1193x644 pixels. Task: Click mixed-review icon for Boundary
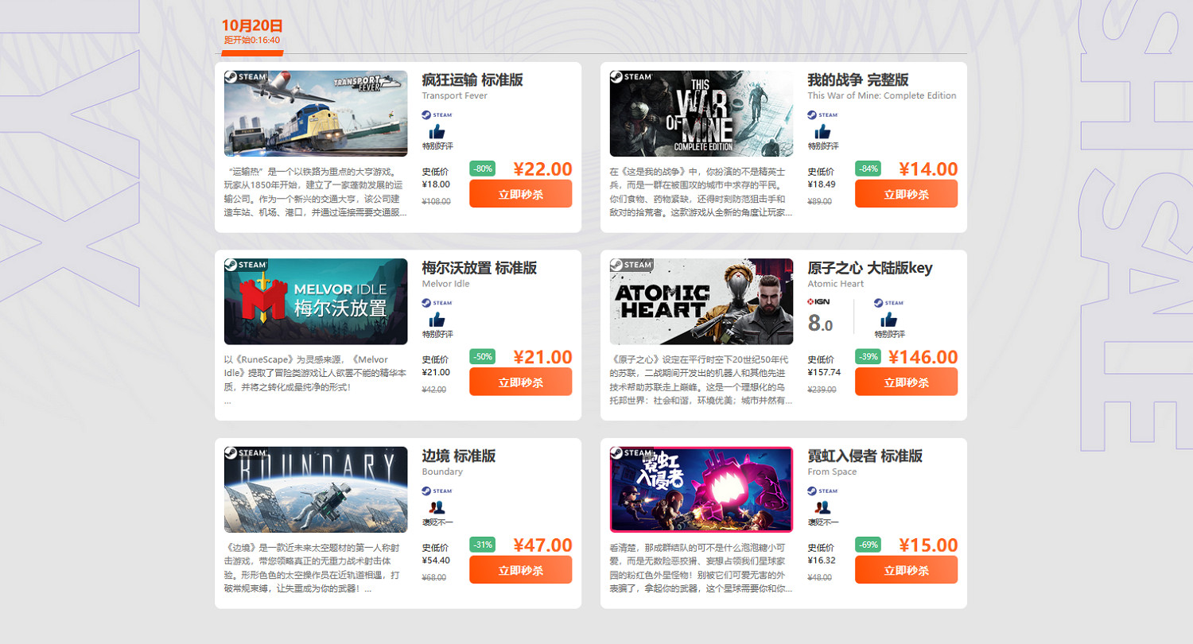point(437,507)
